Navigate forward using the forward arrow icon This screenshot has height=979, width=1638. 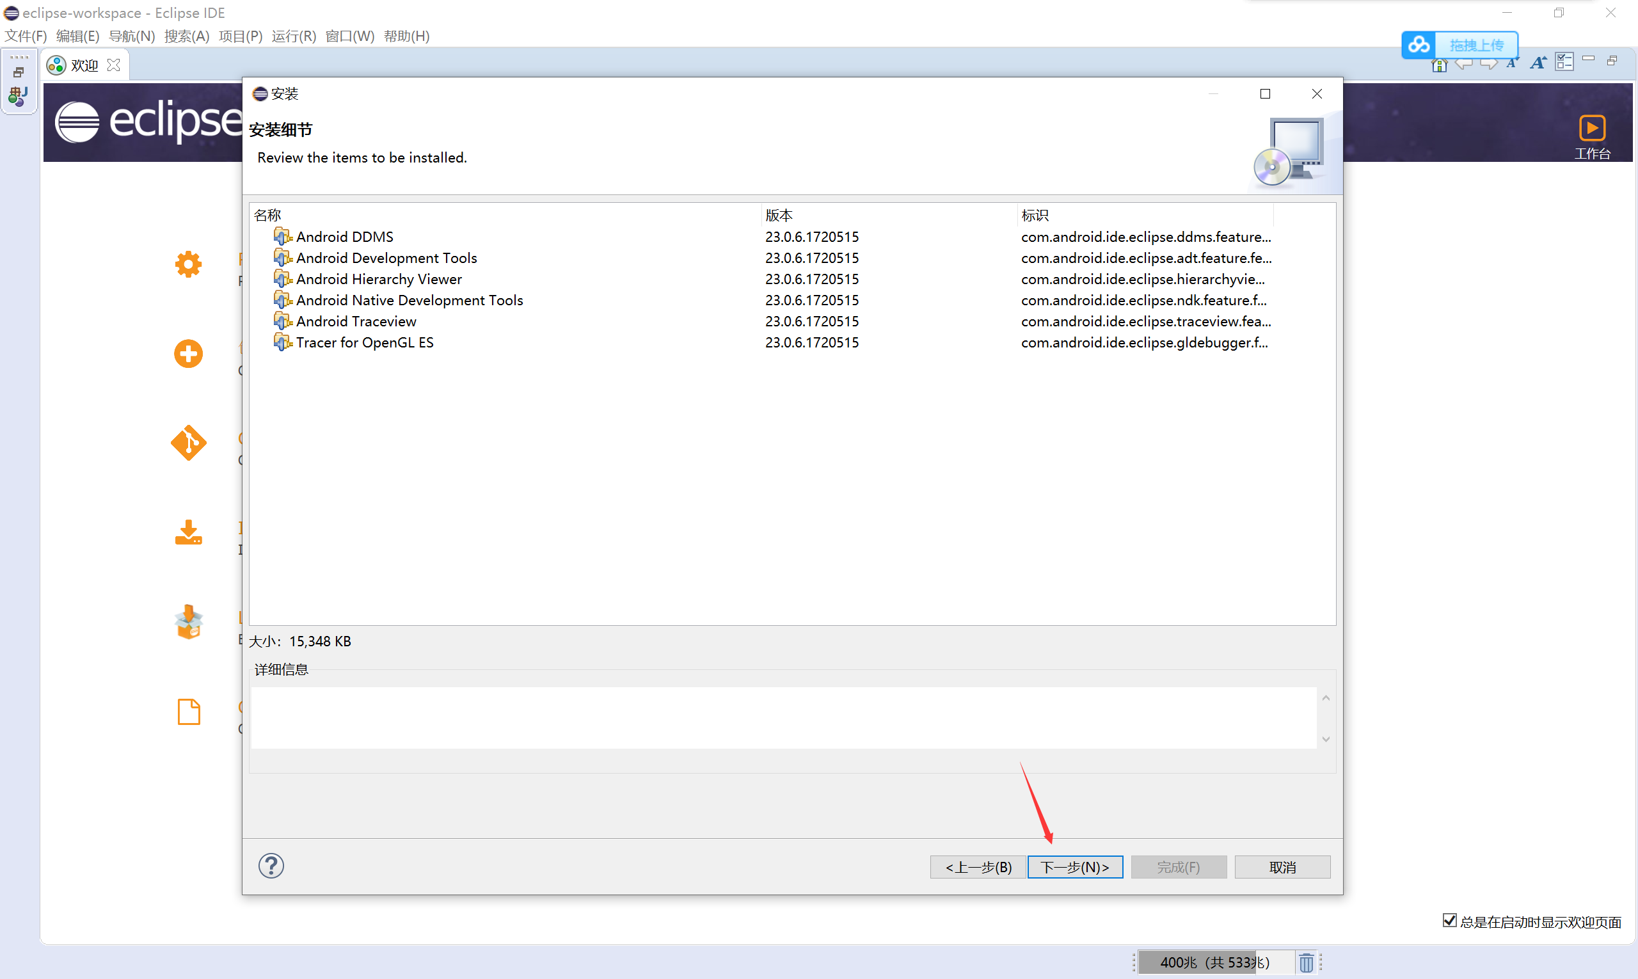(x=1488, y=64)
